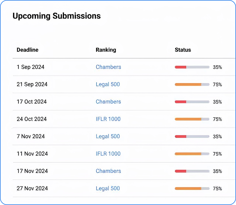Click the 35% value in the 7 Nov 2024 row
The height and width of the screenshot is (205, 236).
(x=217, y=136)
